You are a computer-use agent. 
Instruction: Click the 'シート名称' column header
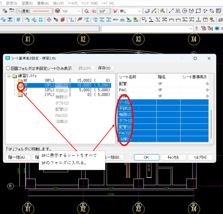point(137,77)
